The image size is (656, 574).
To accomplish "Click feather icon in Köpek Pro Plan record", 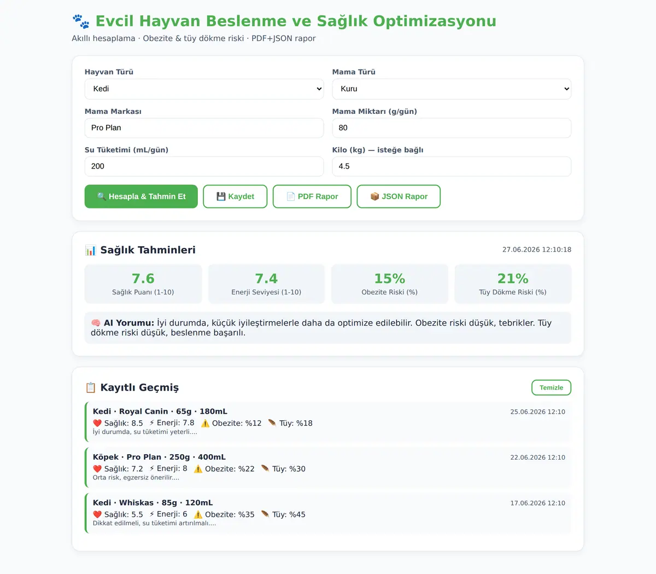I will click(x=265, y=469).
